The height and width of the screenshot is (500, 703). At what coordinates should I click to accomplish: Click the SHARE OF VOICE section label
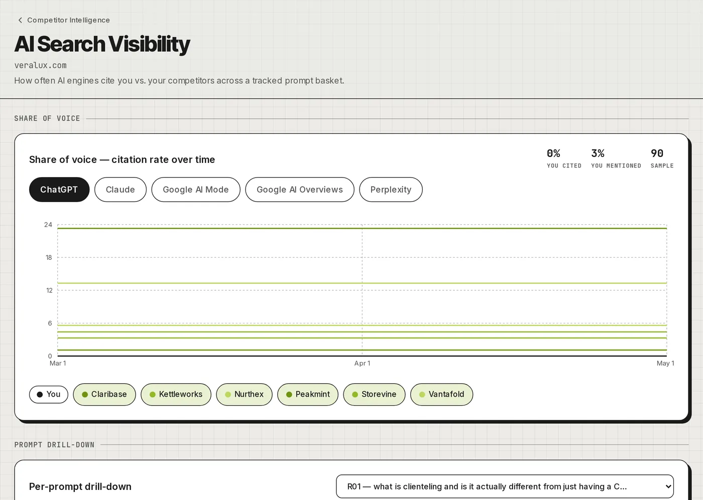47,118
